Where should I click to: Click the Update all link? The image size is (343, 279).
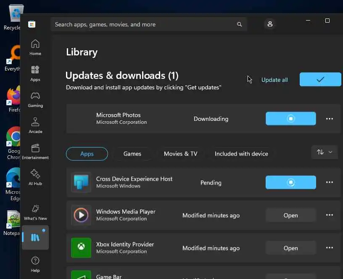pos(274,80)
